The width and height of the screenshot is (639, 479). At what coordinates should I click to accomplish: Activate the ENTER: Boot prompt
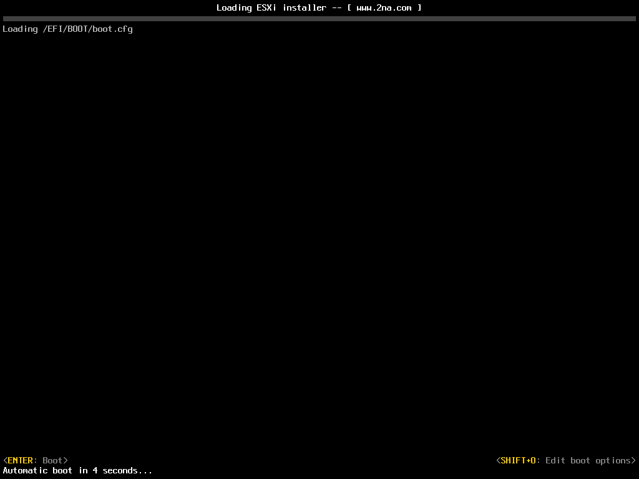pyautogui.click(x=34, y=460)
